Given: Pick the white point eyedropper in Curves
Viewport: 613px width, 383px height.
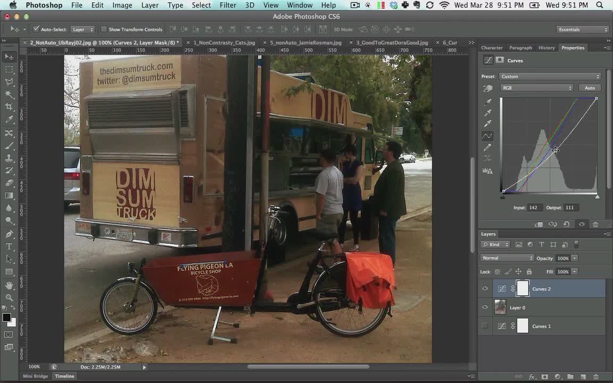Looking at the screenshot, I should [487, 123].
